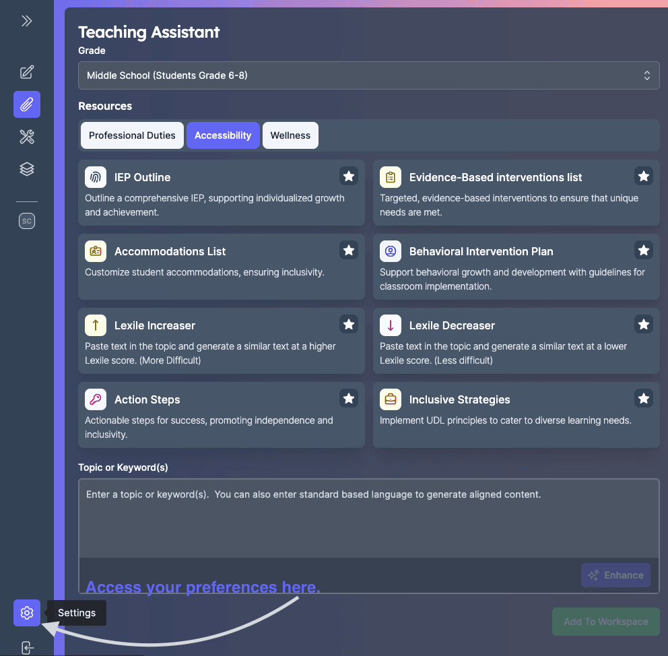Click 'Implement UDL principles' description text

coord(505,420)
